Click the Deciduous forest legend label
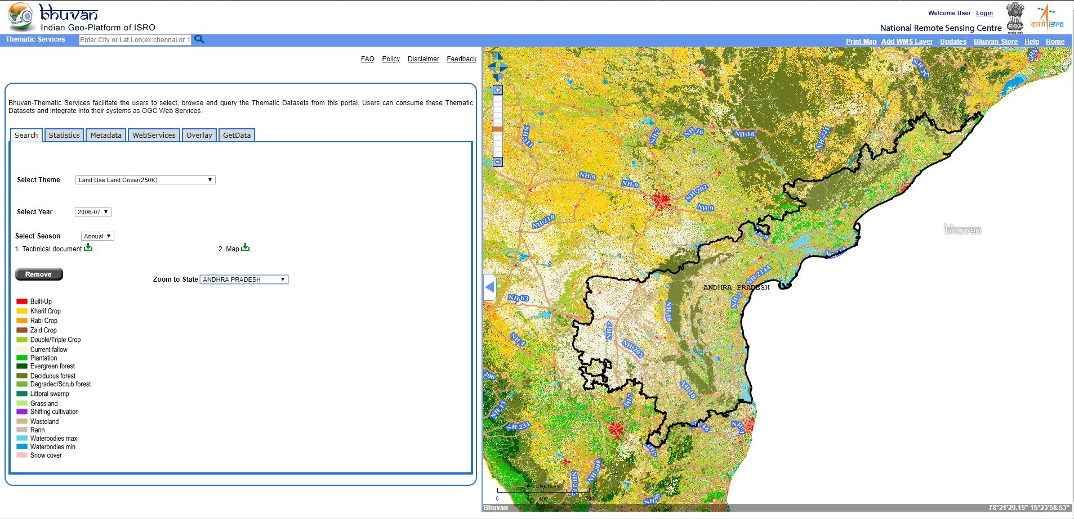 click(53, 376)
